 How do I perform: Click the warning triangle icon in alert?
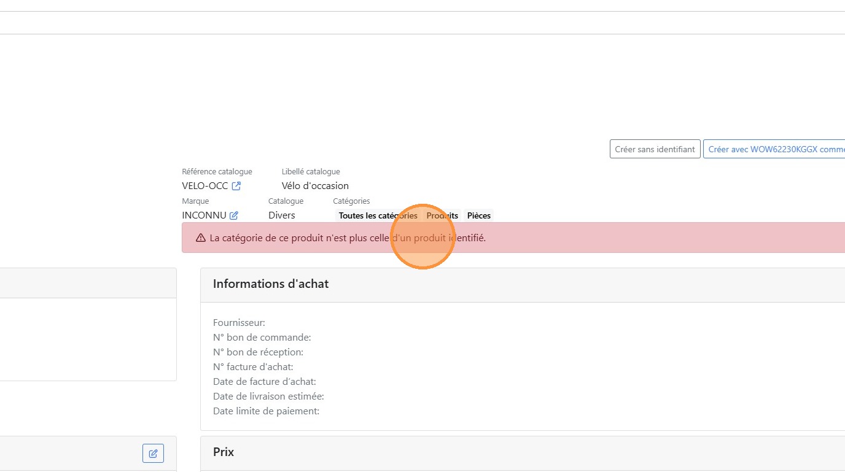point(201,238)
